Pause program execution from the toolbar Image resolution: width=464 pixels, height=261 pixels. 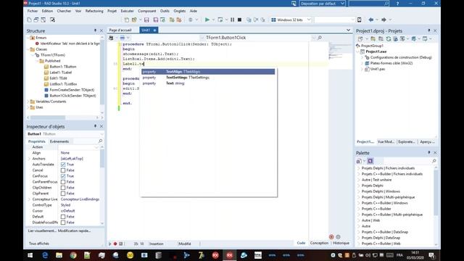(232, 20)
